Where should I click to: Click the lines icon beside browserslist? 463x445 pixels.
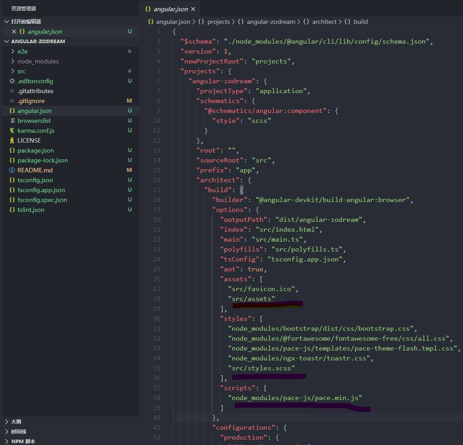pyautogui.click(x=13, y=121)
